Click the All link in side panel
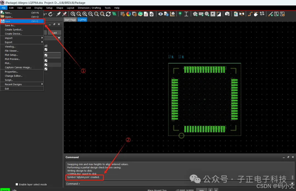Image resolution: width=296 pixels, height=191 pixels. pyautogui.click(x=46, y=46)
